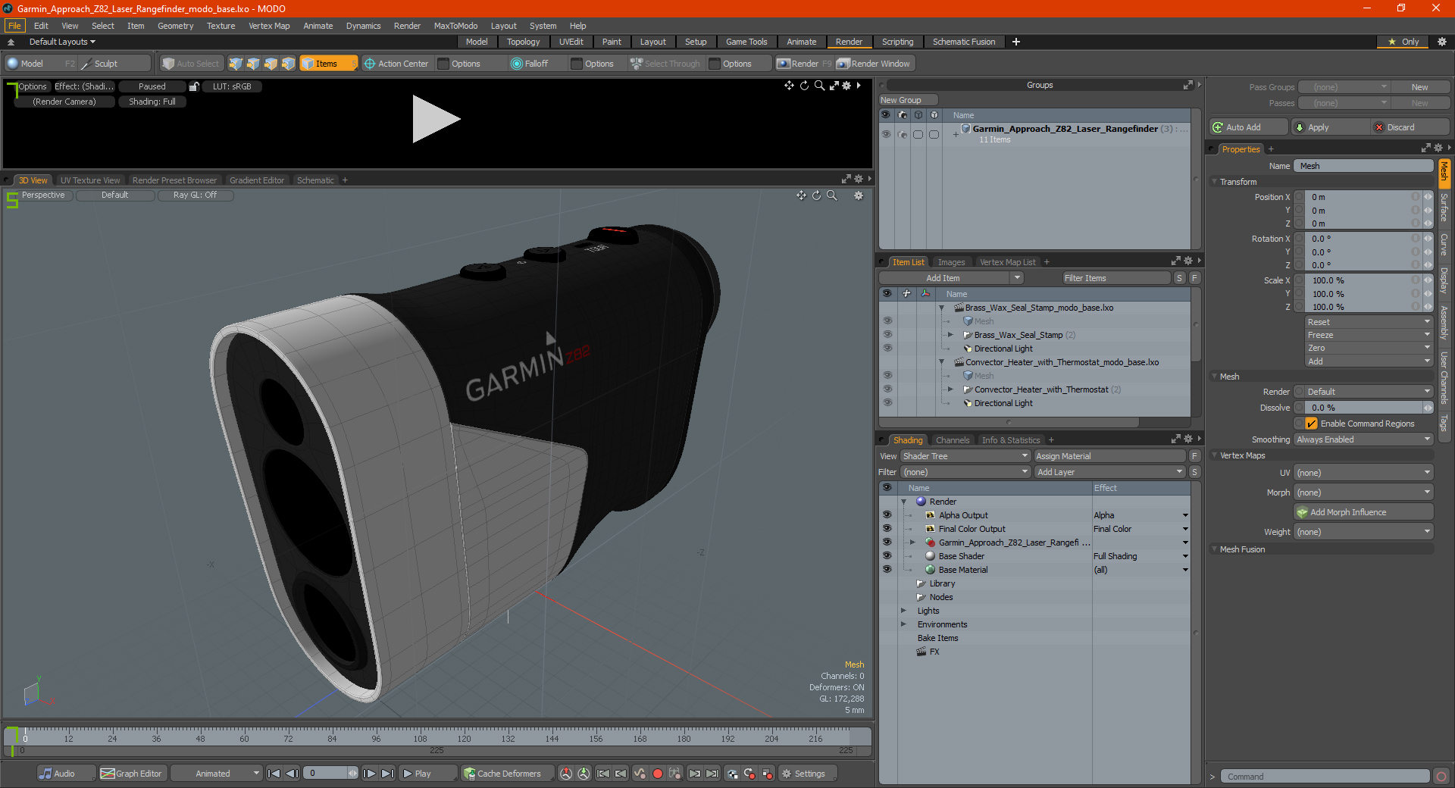Click the lock icon beside Paused
The height and width of the screenshot is (788, 1455).
tap(194, 86)
